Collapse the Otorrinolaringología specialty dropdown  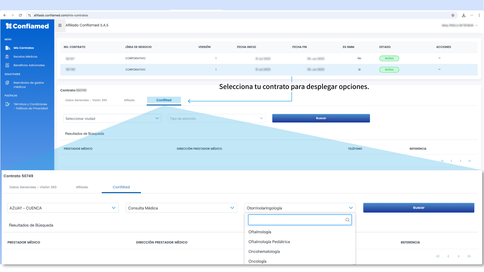[300, 208]
